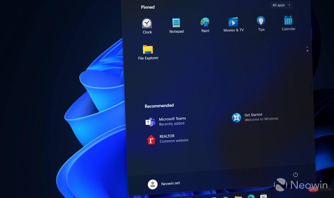
Task: Open the Paint app
Action: coord(205,25)
